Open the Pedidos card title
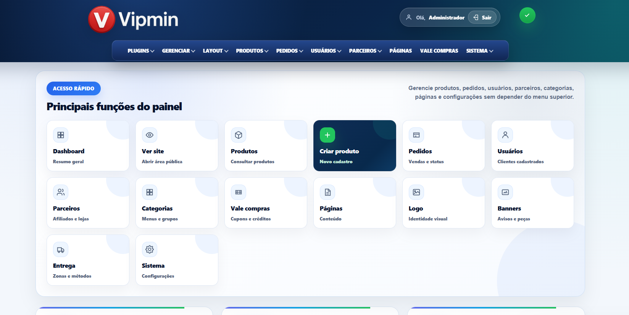629x315 pixels. [x=420, y=151]
